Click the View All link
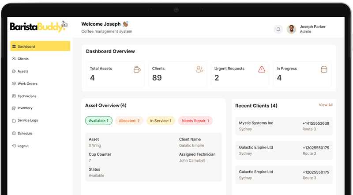Image resolution: width=353 pixels, height=195 pixels. click(326, 105)
